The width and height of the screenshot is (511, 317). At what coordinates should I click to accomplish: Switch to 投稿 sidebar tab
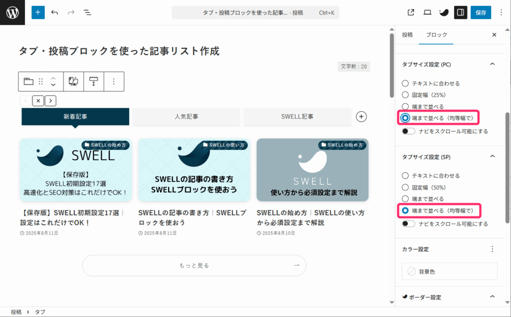pos(407,34)
